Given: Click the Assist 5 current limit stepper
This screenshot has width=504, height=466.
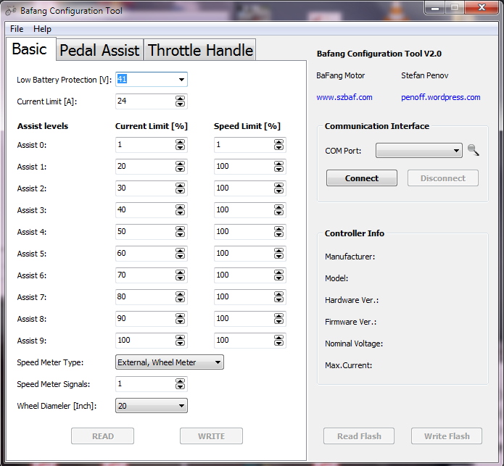Looking at the screenshot, I should (x=180, y=254).
